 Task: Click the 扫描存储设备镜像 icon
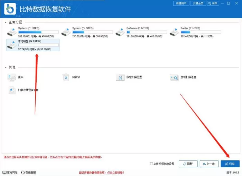[12, 90]
